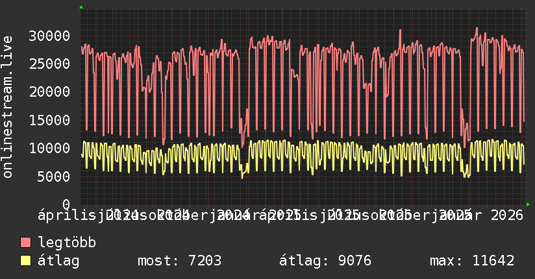Click the red legtöbb legend swatch
The image size is (535, 279).
click(x=26, y=243)
